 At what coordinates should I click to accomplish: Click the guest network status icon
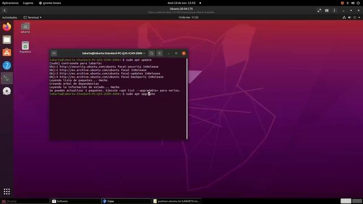[x=344, y=18]
